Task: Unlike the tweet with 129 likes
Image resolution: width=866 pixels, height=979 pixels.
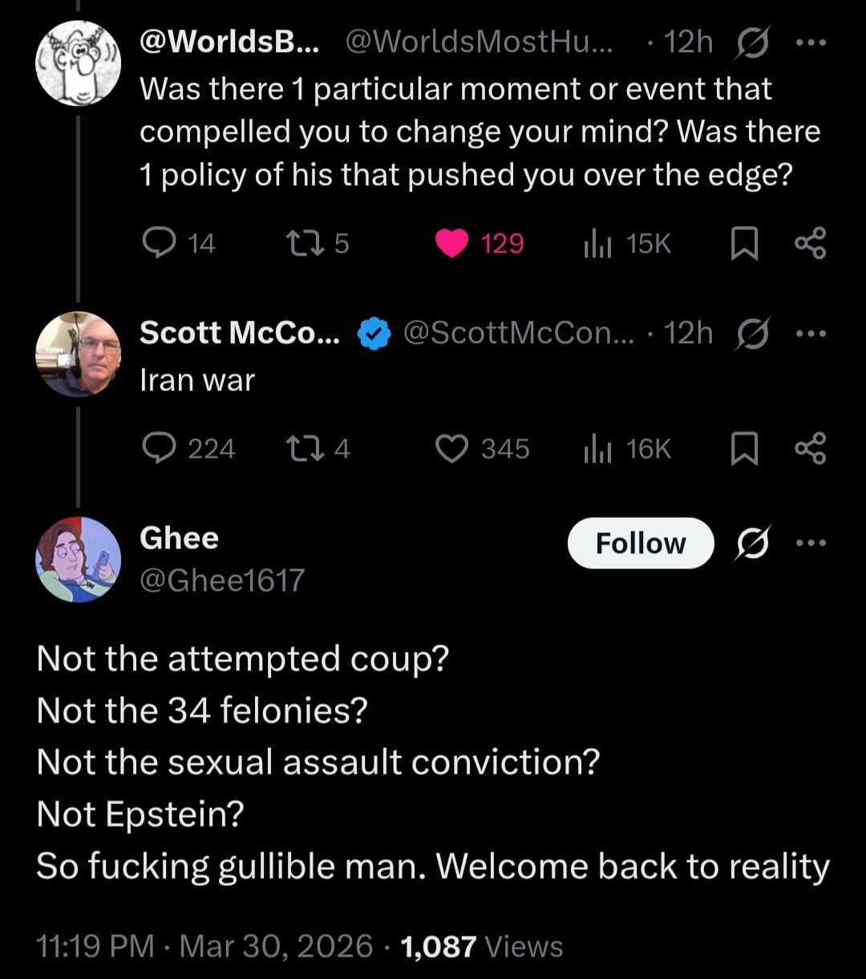Action: (452, 243)
